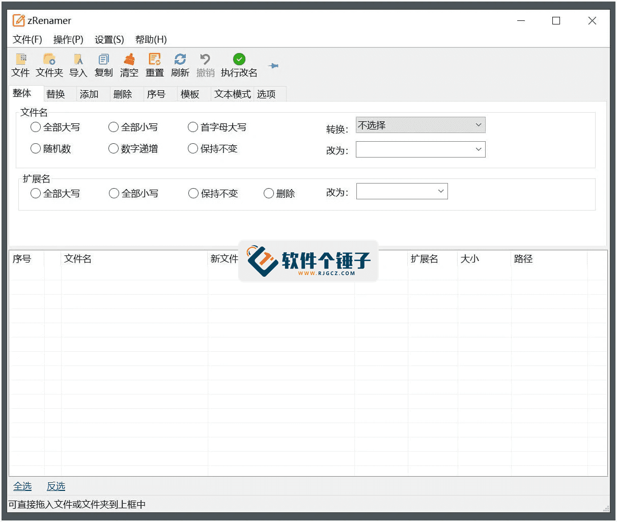The image size is (617, 522).
Task: Open the 转换 conversion dropdown showing 不选择
Action: [478, 124]
